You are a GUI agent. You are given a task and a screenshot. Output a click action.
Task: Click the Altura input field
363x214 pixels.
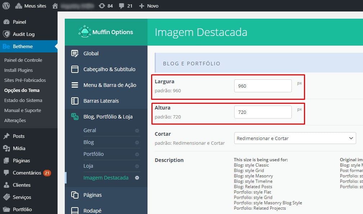[x=263, y=112]
